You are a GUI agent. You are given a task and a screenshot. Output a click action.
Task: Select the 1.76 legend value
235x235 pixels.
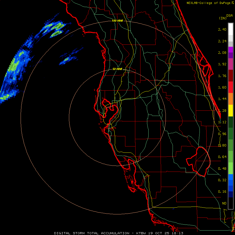[x=222, y=76]
